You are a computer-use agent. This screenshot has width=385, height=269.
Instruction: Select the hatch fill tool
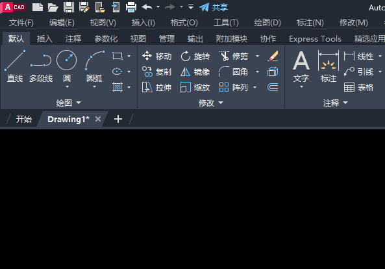(x=118, y=87)
